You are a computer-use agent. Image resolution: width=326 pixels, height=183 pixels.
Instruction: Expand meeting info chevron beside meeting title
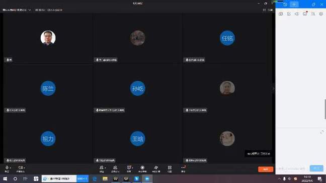pyautogui.click(x=30, y=10)
